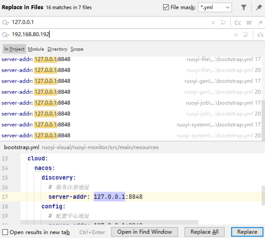Open history dropdown in replace field

(x=6, y=35)
